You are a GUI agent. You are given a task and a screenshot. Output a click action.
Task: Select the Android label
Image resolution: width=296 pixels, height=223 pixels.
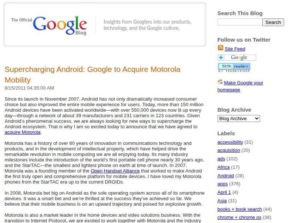(x=226, y=175)
